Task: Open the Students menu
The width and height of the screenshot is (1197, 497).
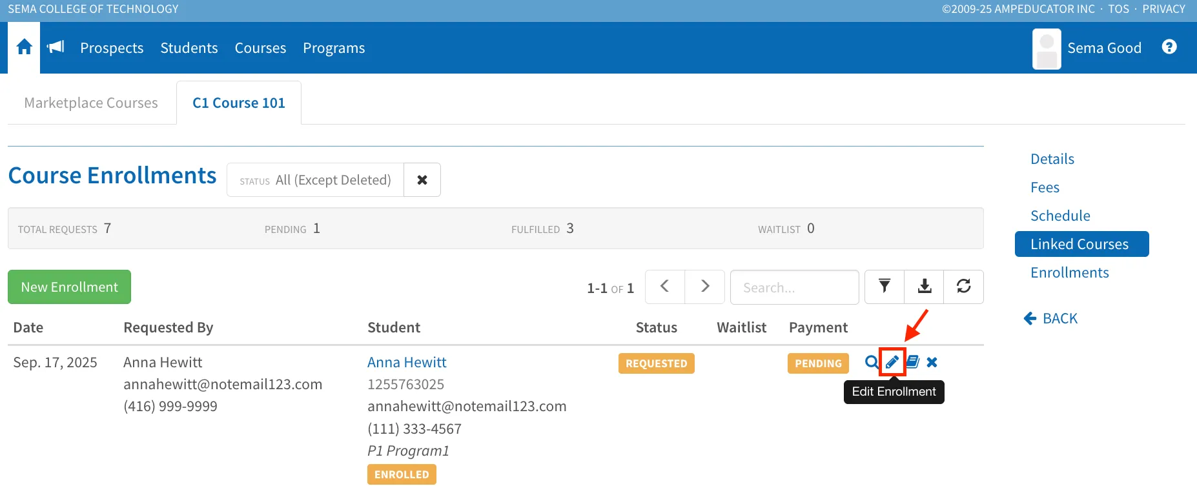Action: coord(189,48)
